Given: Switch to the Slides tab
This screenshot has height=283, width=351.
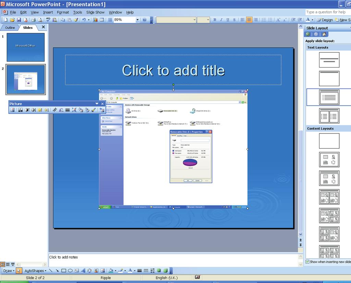Looking at the screenshot, I should (28, 27).
